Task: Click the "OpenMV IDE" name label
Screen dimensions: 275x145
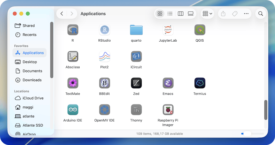Action: coord(104,120)
